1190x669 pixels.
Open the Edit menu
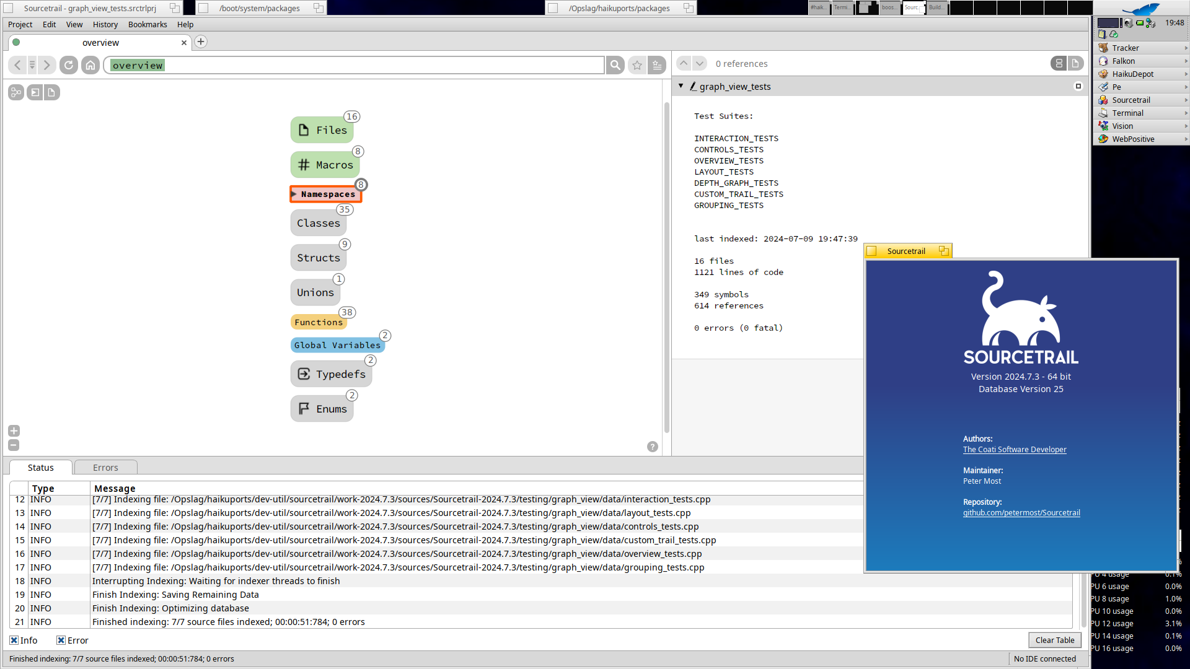(x=50, y=24)
